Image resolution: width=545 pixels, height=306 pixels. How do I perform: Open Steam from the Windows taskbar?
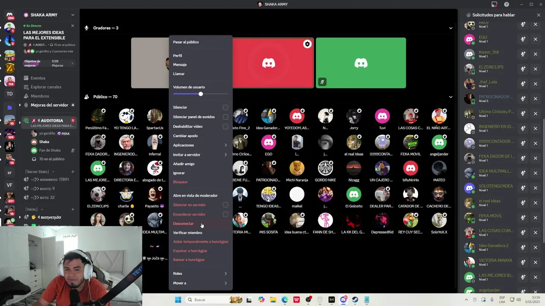[355, 300]
